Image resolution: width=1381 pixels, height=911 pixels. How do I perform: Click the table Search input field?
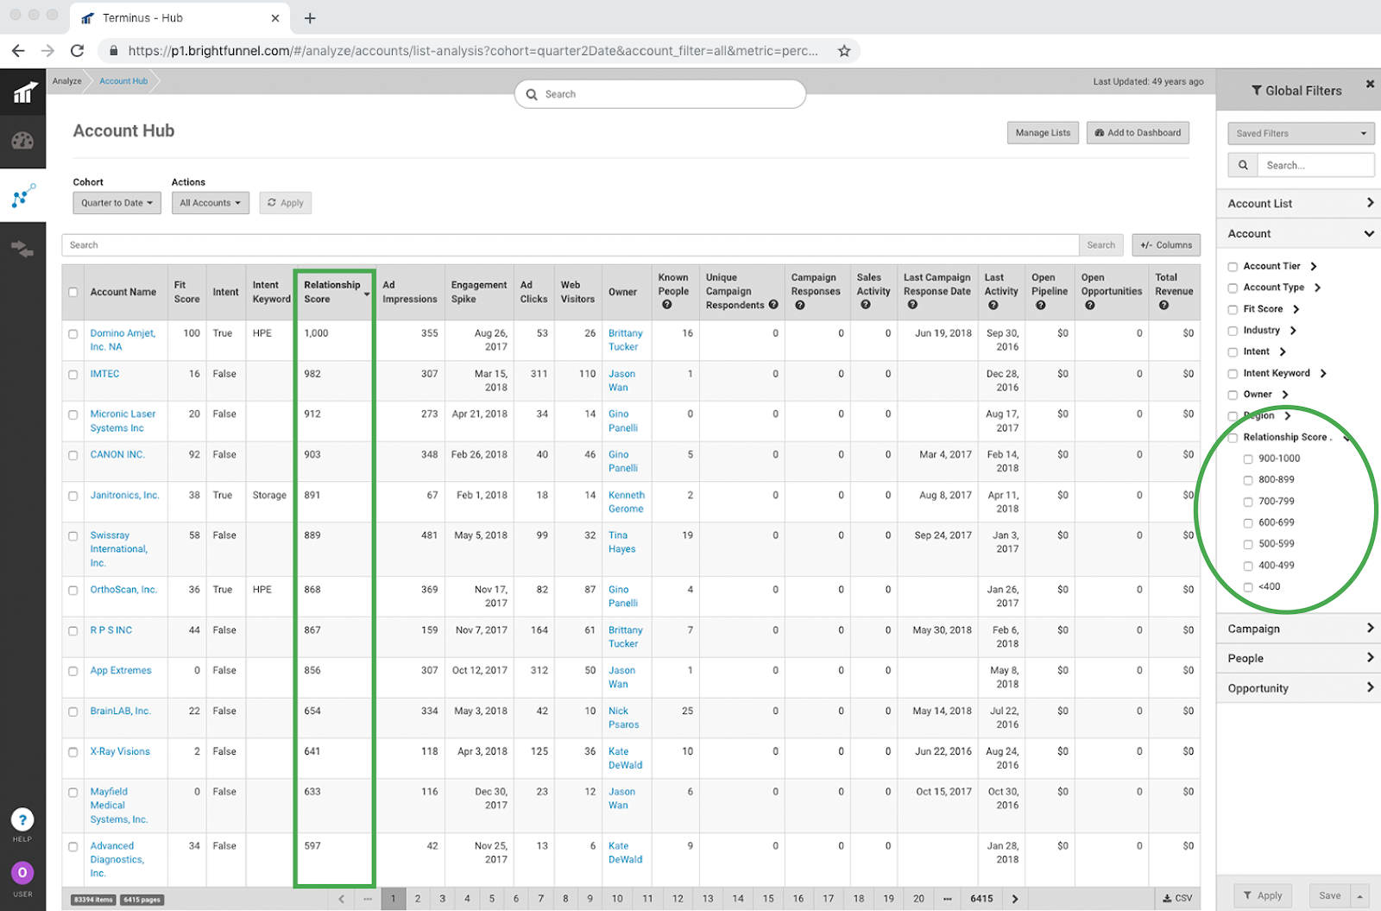(x=570, y=245)
